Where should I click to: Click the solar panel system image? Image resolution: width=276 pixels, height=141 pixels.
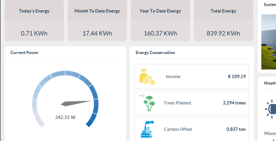pyautogui.click(x=269, y=42)
